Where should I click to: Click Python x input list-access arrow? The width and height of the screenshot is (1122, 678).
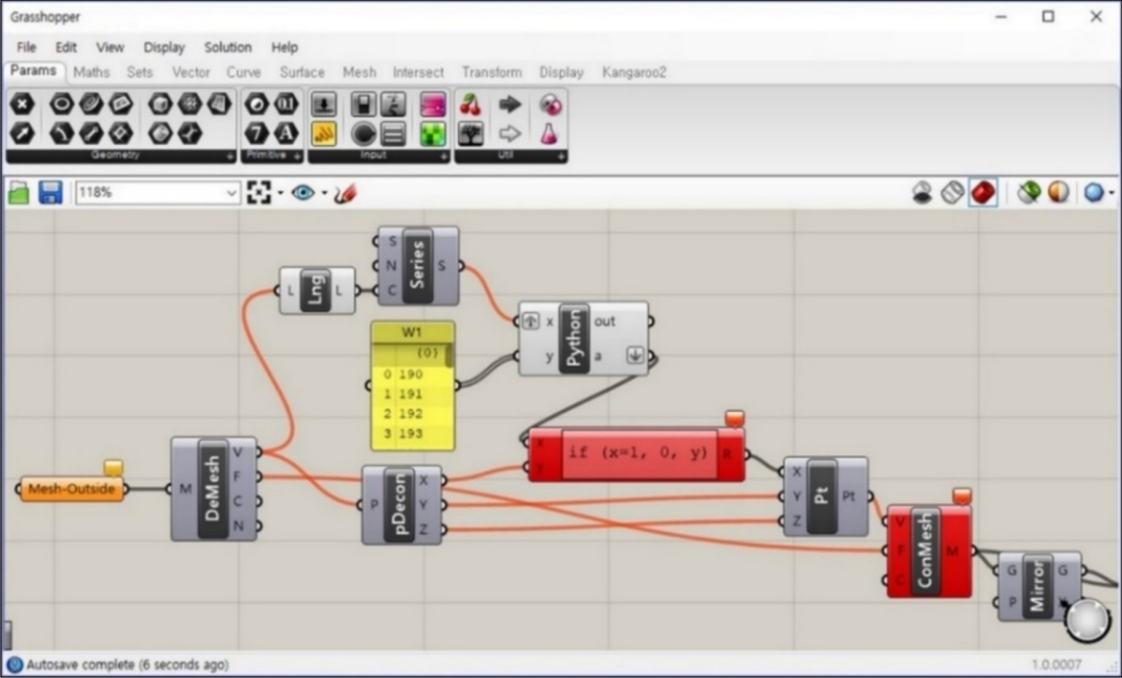coord(530,321)
